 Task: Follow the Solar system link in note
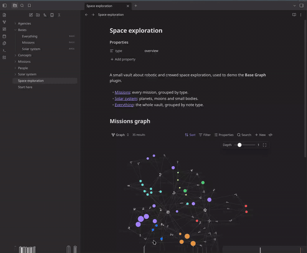(126, 98)
